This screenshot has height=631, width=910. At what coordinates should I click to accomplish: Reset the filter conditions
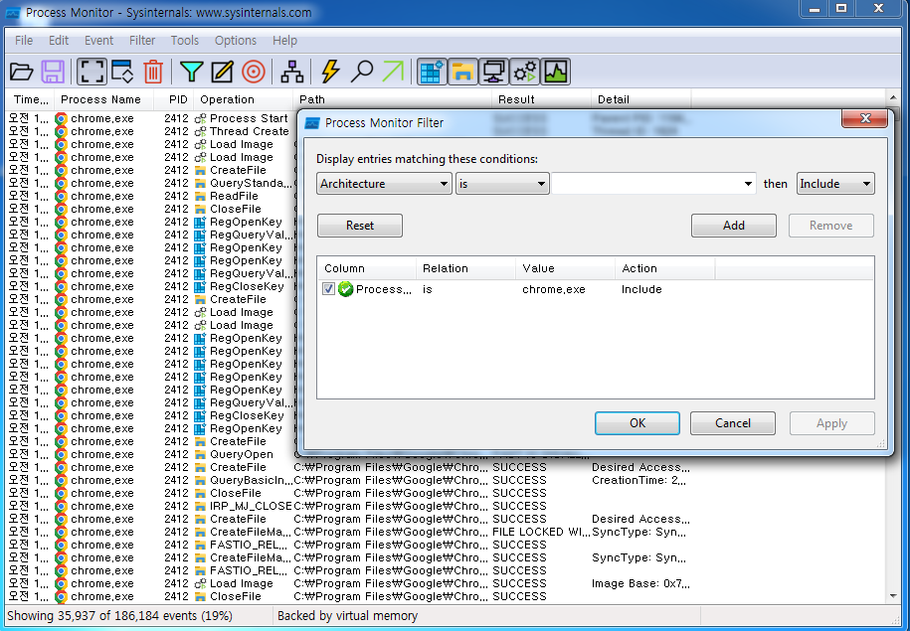(360, 226)
